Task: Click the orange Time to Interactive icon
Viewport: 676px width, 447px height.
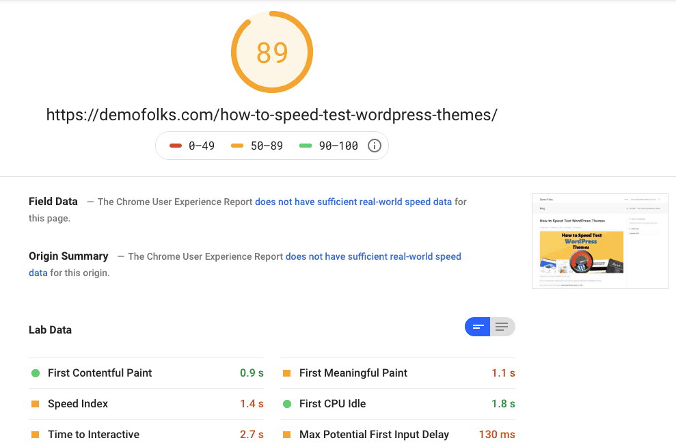Action: pyautogui.click(x=36, y=435)
